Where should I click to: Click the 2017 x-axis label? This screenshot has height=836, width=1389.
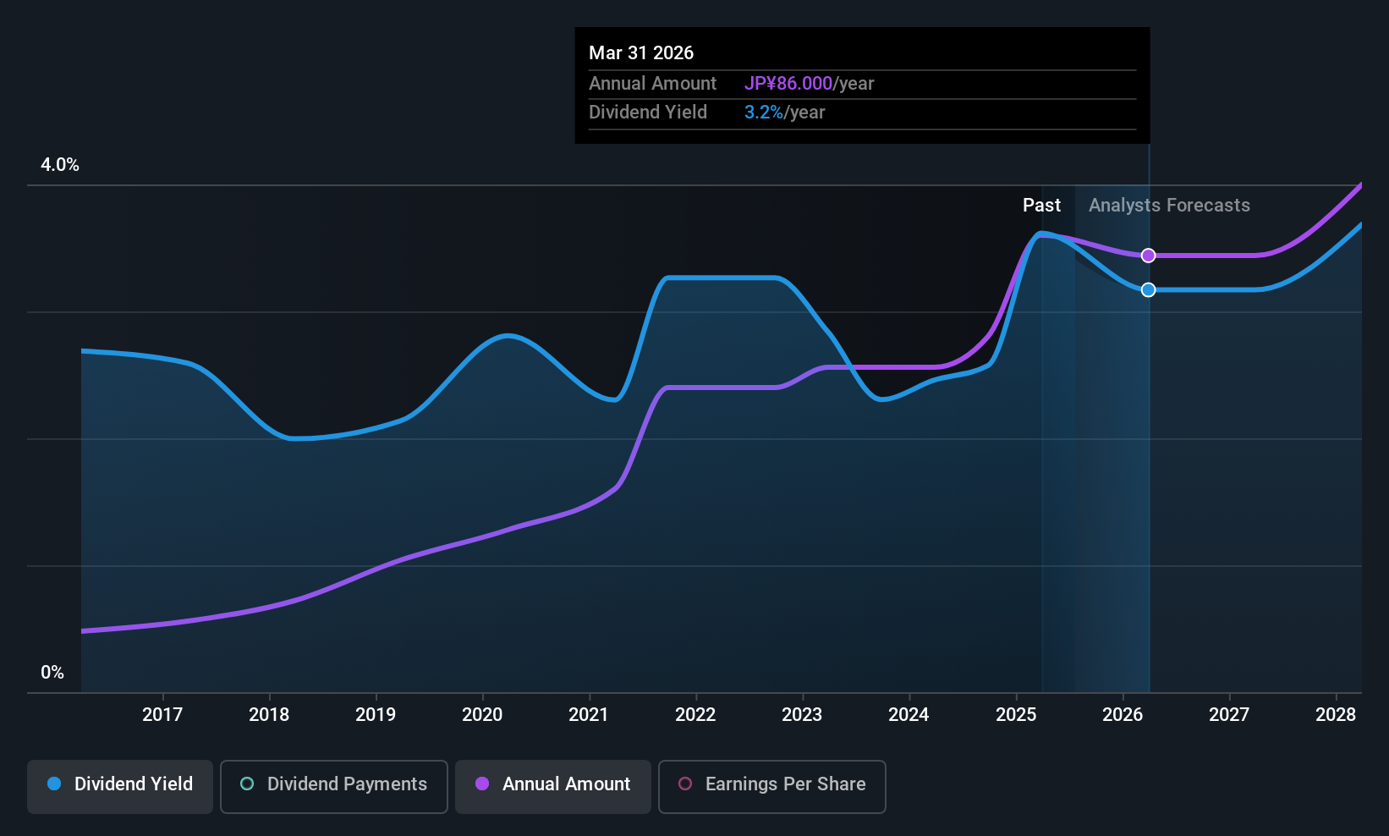point(162,715)
